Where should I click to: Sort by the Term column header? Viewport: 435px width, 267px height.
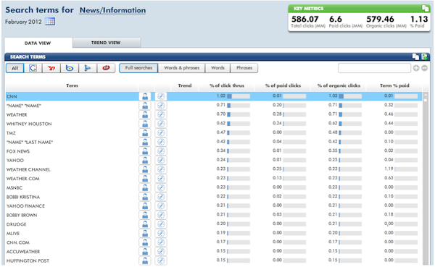[72, 85]
